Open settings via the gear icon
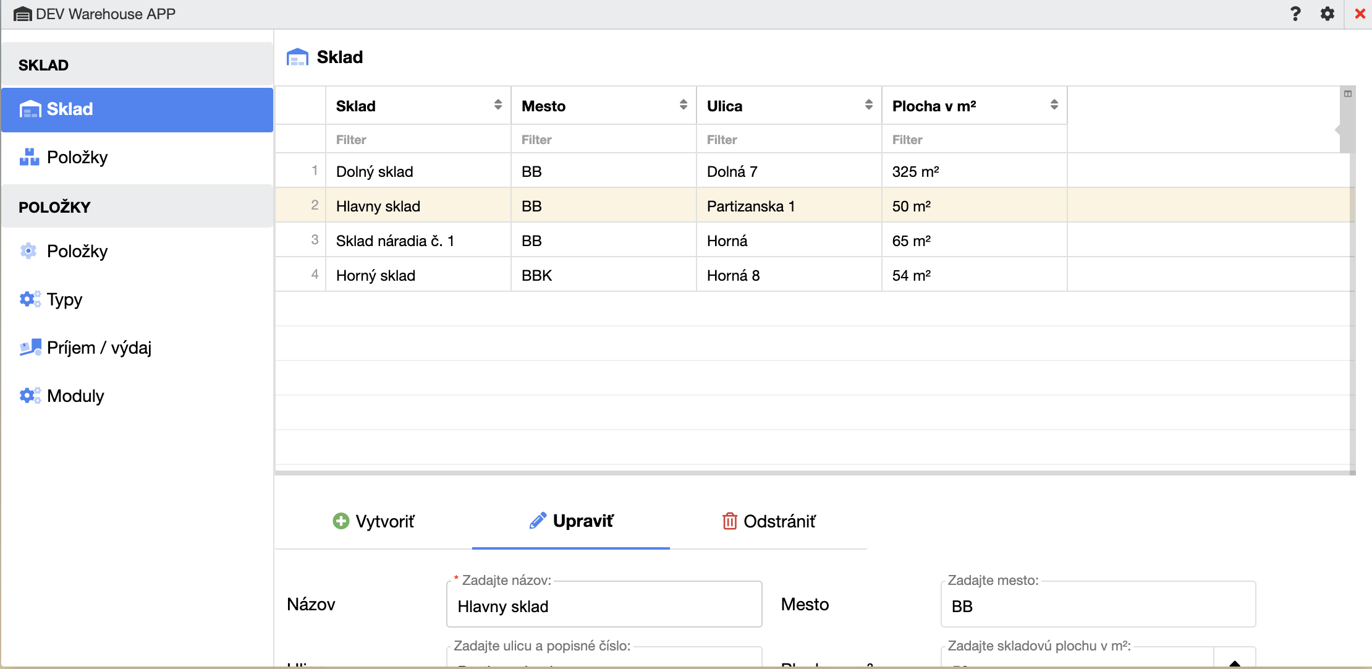Screen dimensions: 1372x669 (x=1327, y=14)
